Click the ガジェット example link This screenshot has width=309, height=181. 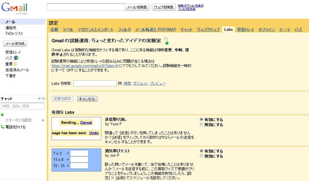[x=140, y=84]
